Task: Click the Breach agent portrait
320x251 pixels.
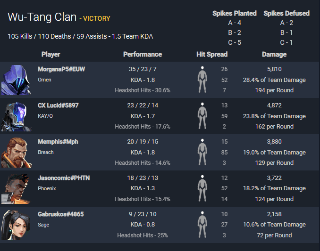Action: pyautogui.click(x=17, y=153)
